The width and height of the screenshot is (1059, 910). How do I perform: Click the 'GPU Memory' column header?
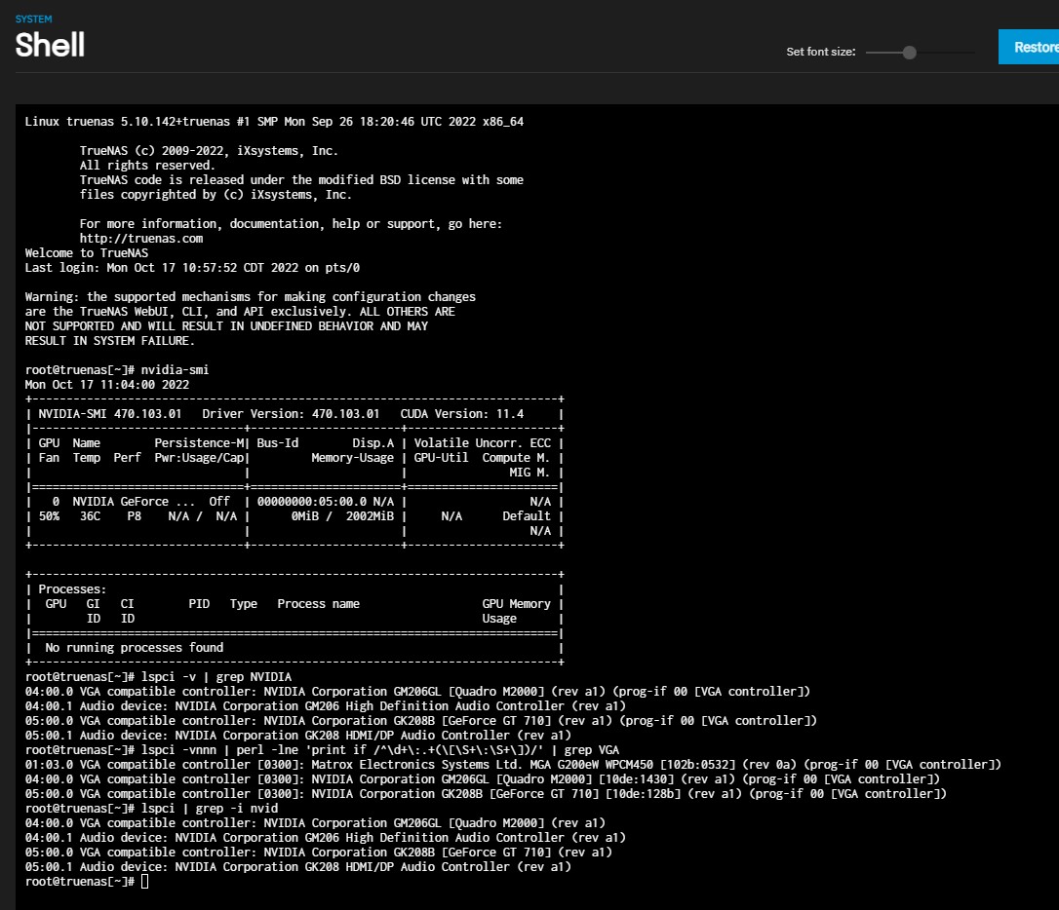point(517,604)
